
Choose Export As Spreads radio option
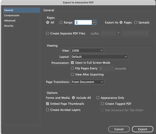(136, 23)
